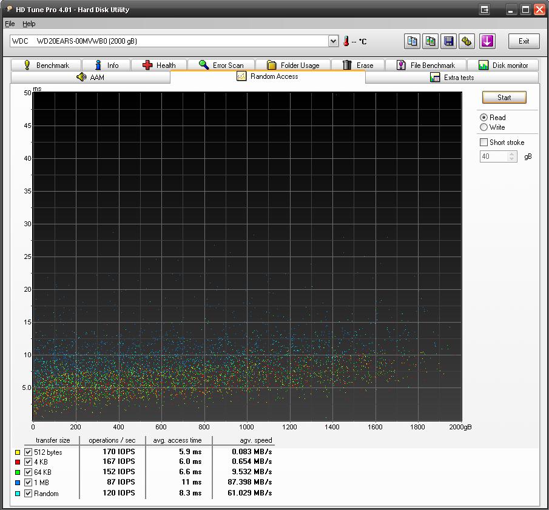The height and width of the screenshot is (510, 549).
Task: Select the Write radio button
Action: point(483,127)
